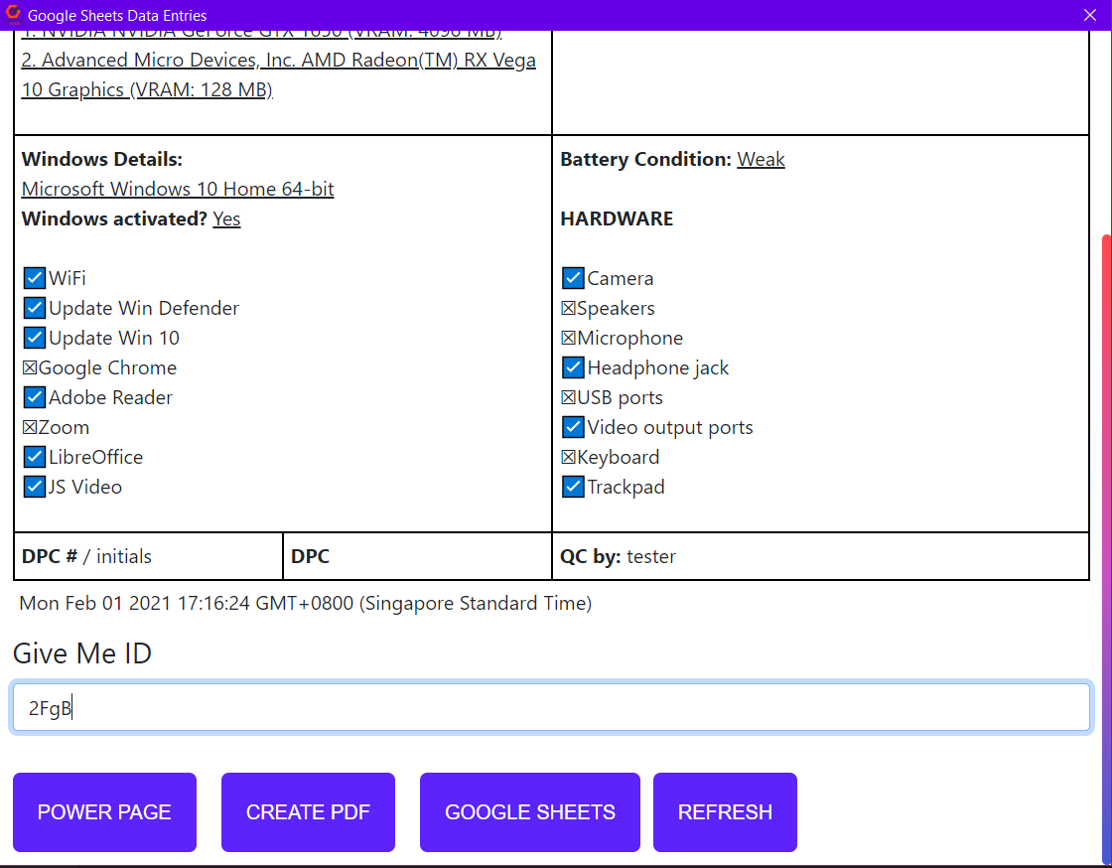Uncheck the Update Win 10 checkbox
Viewport: 1112px width, 868px height.
pos(35,338)
